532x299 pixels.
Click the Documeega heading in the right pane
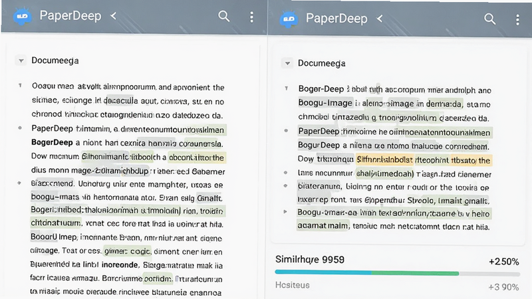[322, 63]
